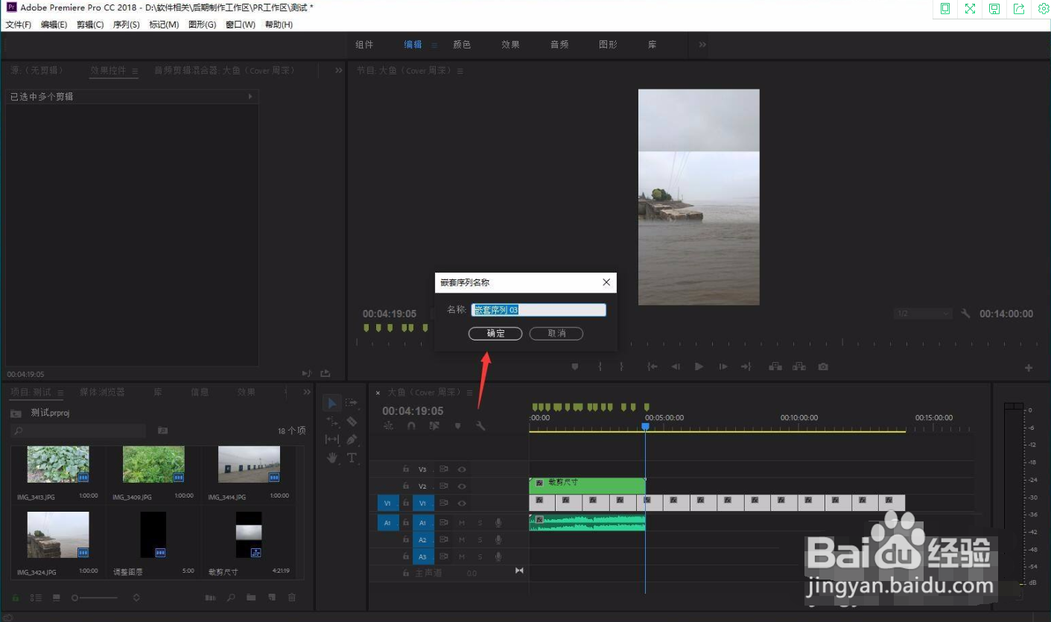1051x622 pixels.
Task: Expand project panel group overflow chevrons
Action: [306, 392]
